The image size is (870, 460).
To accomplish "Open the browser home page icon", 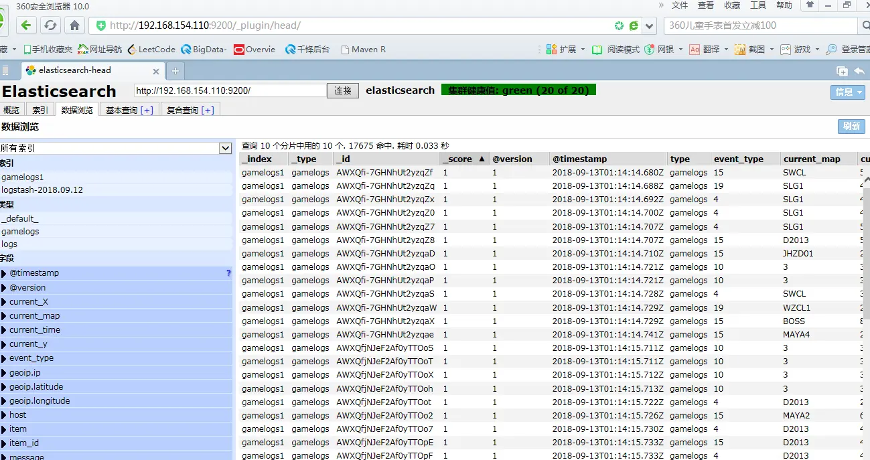I will [x=74, y=25].
